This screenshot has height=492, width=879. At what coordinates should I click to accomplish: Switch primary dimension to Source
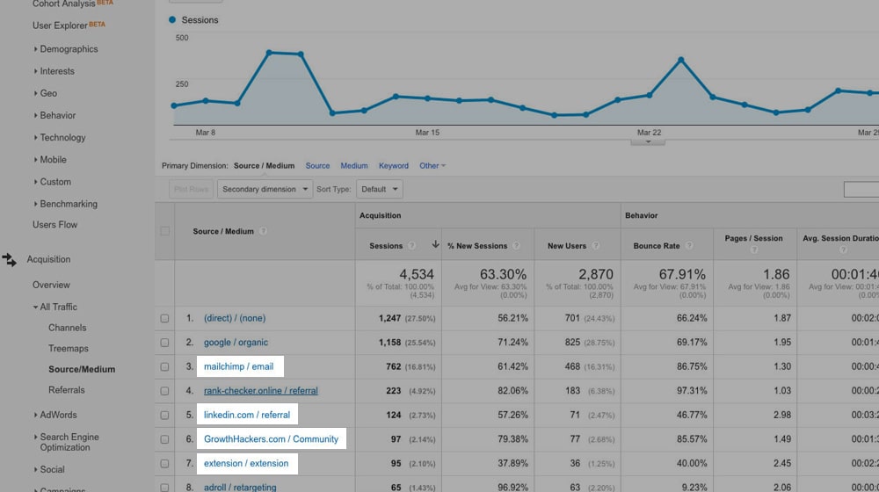pyautogui.click(x=317, y=166)
